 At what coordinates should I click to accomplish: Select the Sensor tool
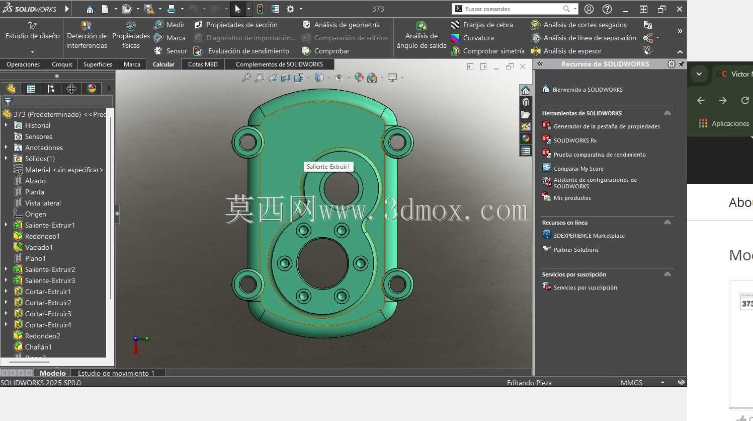coord(171,51)
